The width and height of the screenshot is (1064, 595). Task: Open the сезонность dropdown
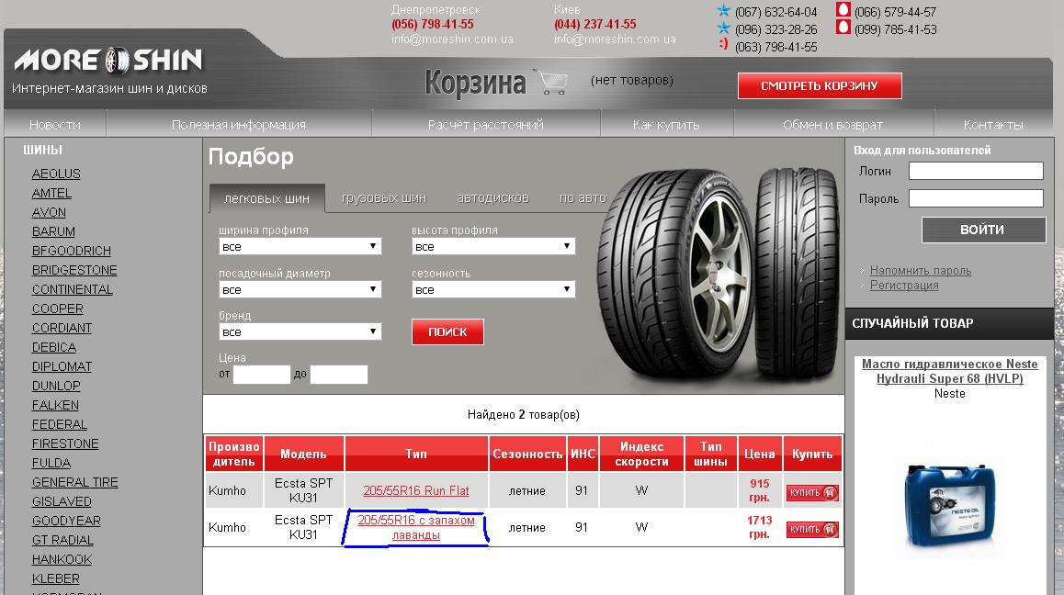[x=493, y=289]
